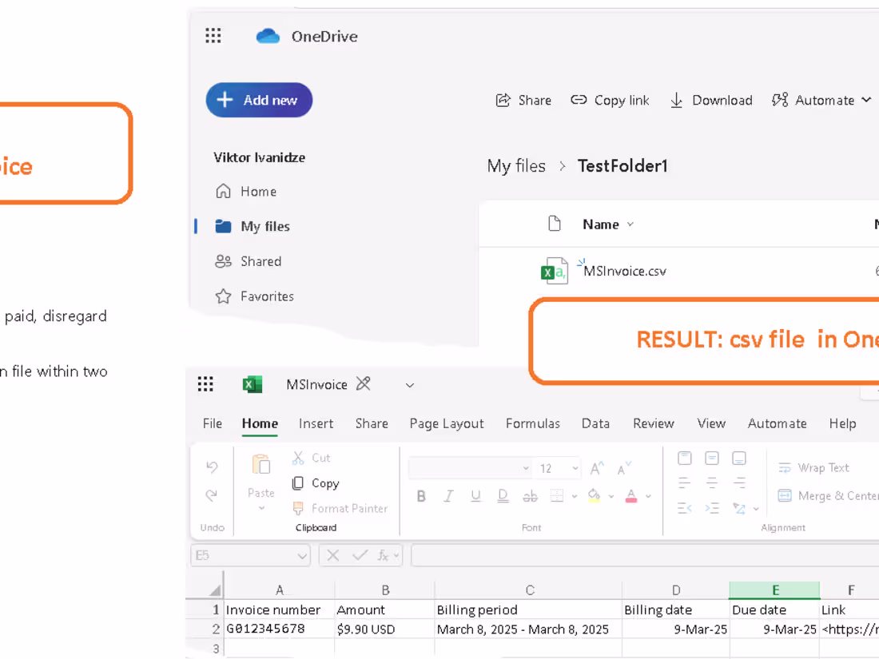Download the selected file
The image size is (879, 659).
click(x=711, y=101)
